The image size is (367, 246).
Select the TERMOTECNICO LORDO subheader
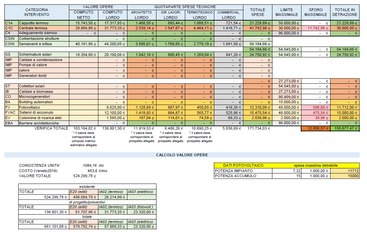click(200, 15)
